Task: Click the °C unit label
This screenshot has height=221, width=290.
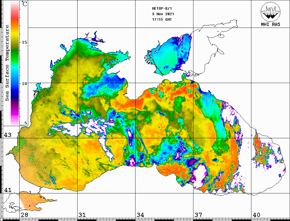Action: click(x=24, y=4)
